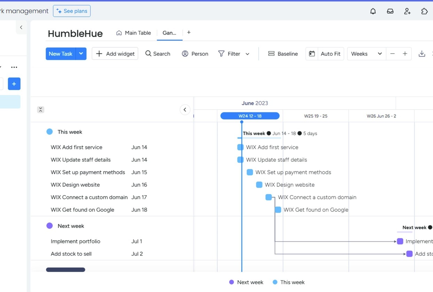Click the WIX Connect a custom domain bar
433x292 pixels.
coord(268,197)
